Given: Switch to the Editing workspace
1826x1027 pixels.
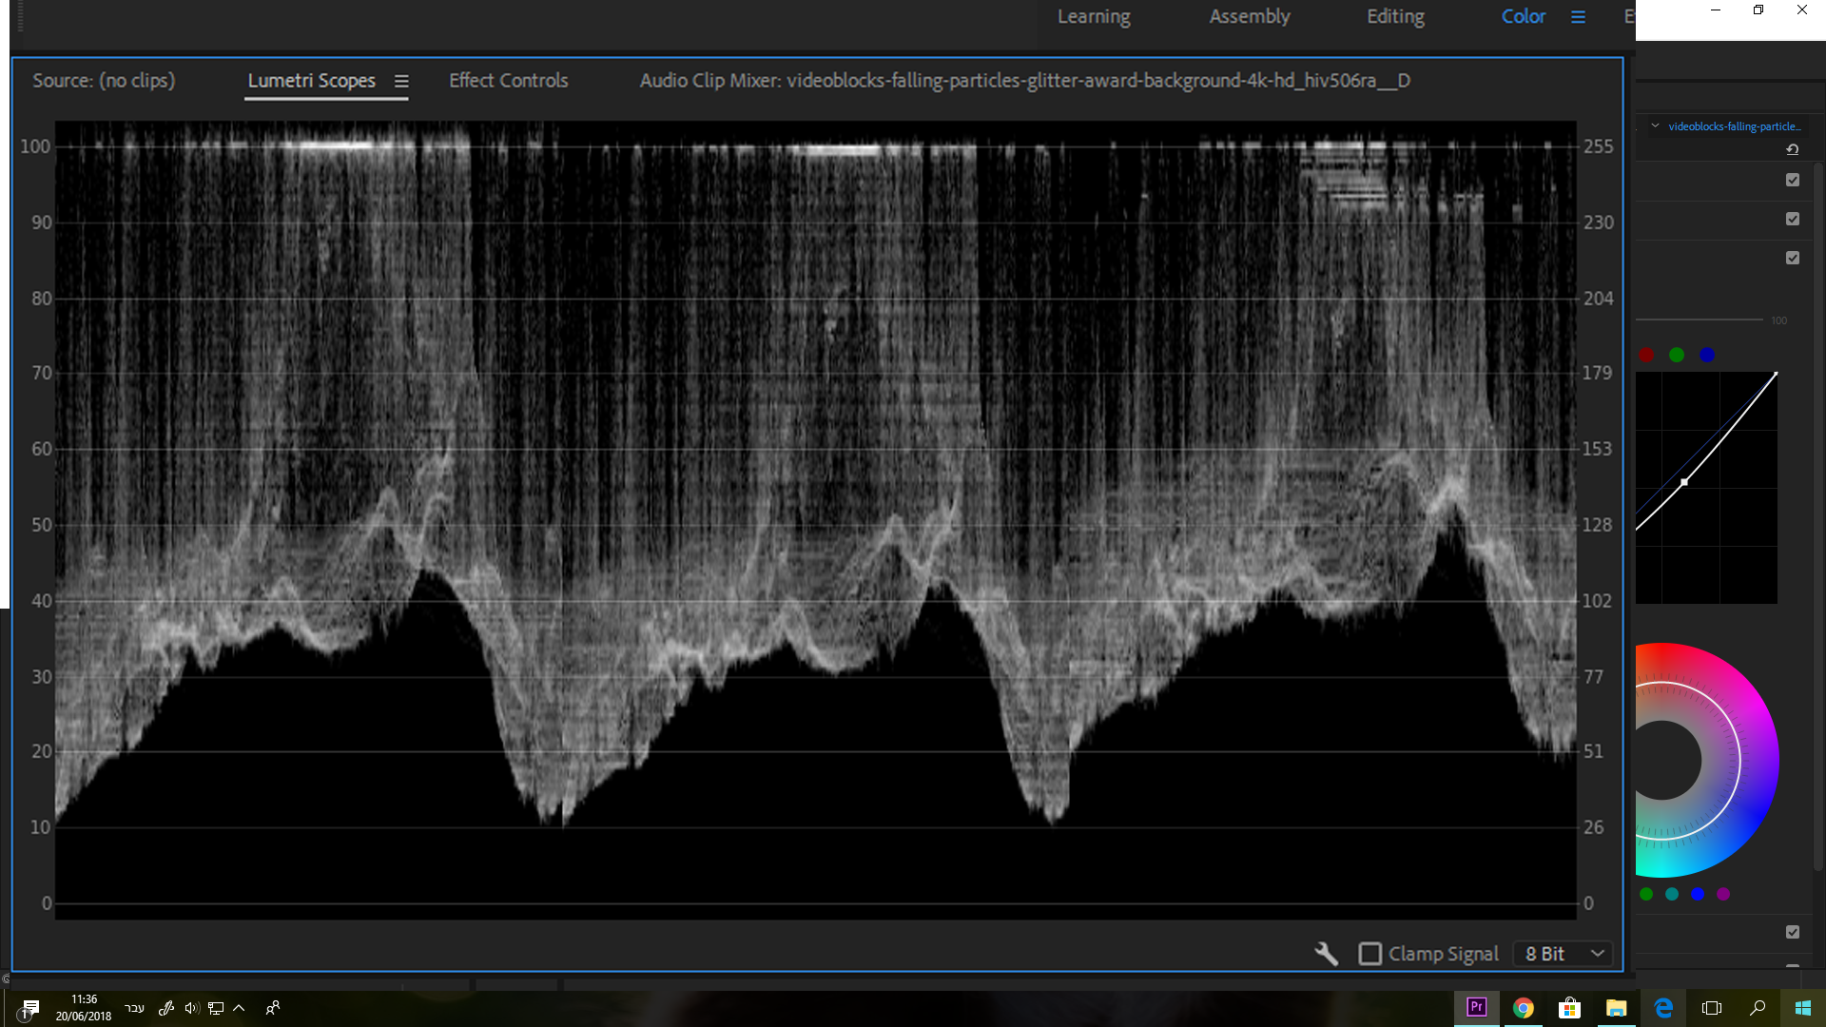Looking at the screenshot, I should pyautogui.click(x=1395, y=17).
